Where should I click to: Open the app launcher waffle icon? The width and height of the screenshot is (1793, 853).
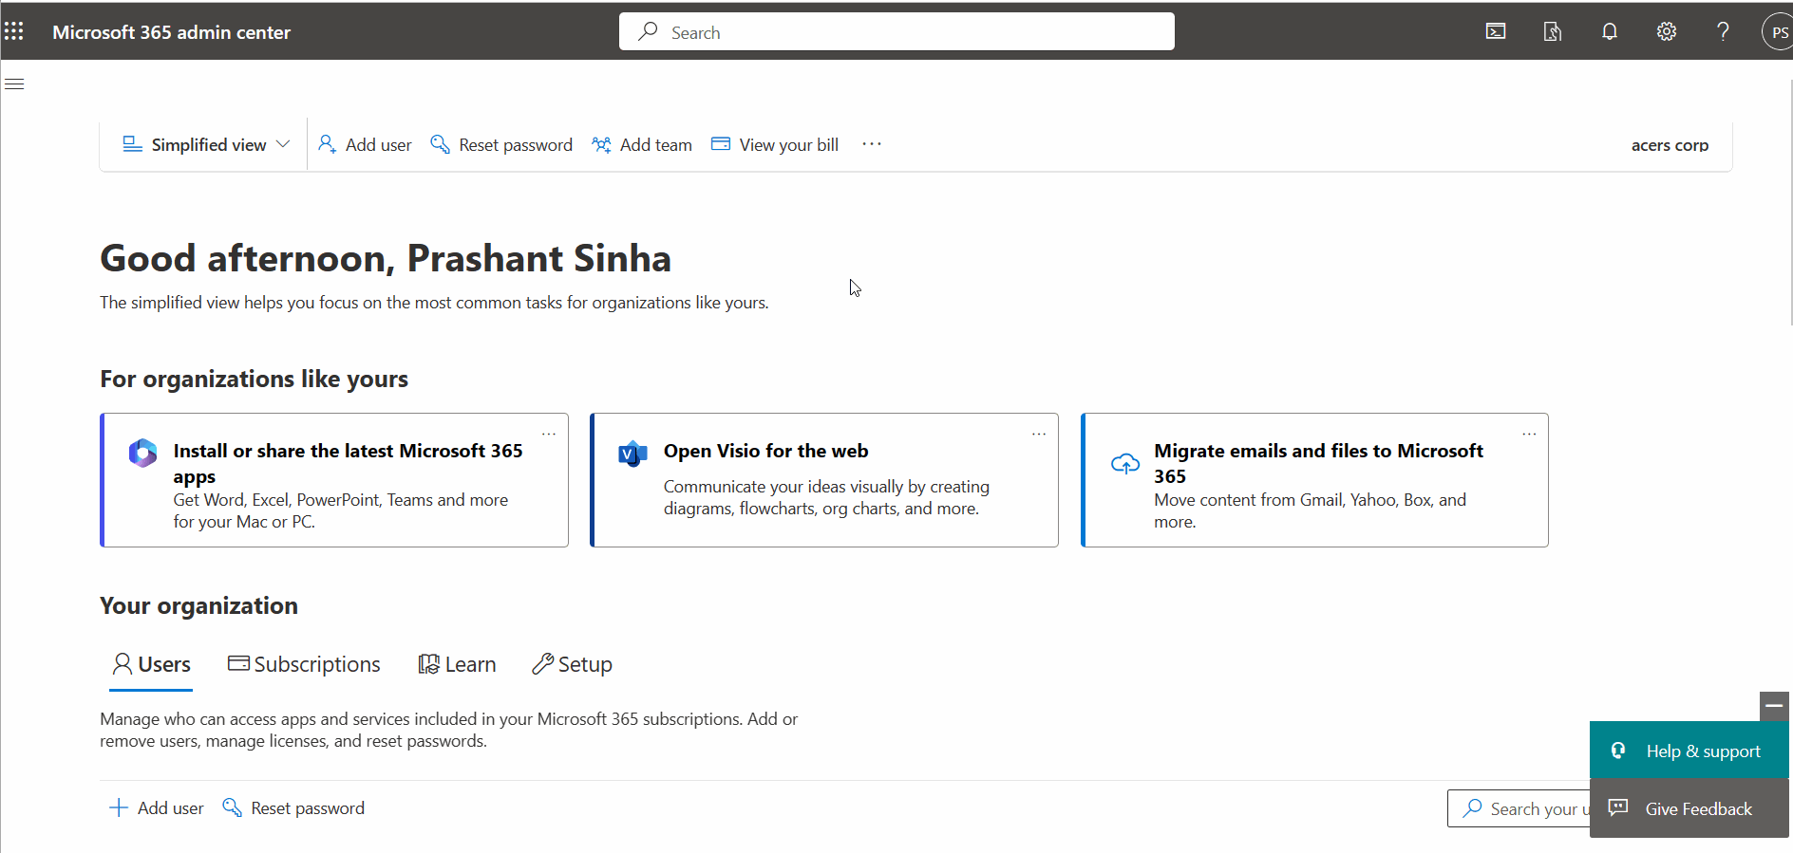tap(14, 31)
